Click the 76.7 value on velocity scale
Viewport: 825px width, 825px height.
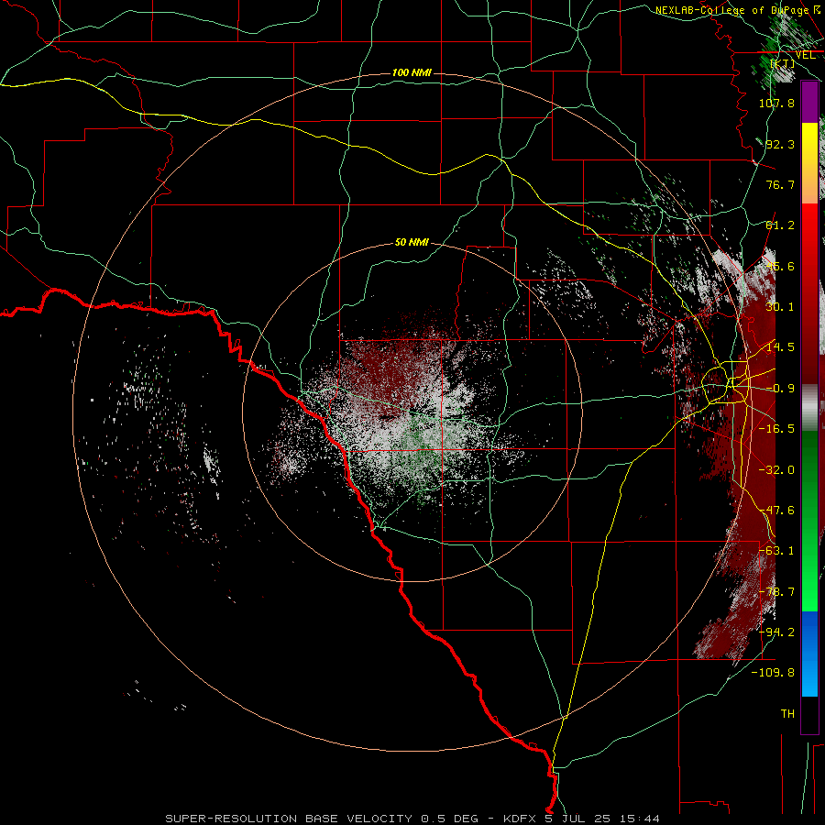780,184
